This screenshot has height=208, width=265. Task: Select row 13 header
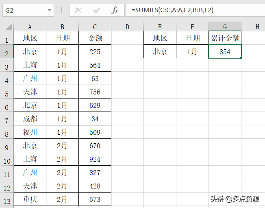(7, 199)
